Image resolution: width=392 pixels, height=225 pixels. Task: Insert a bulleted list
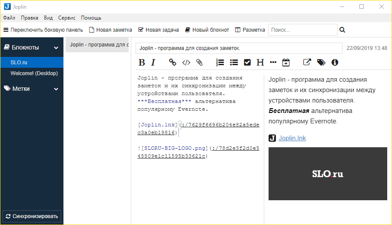[234, 63]
